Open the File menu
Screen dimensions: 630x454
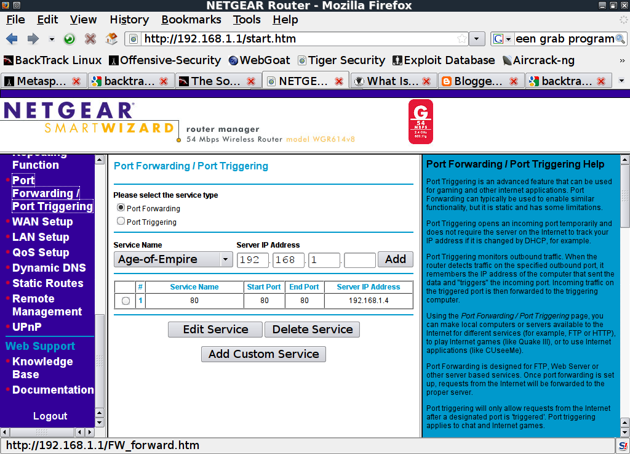pos(15,20)
